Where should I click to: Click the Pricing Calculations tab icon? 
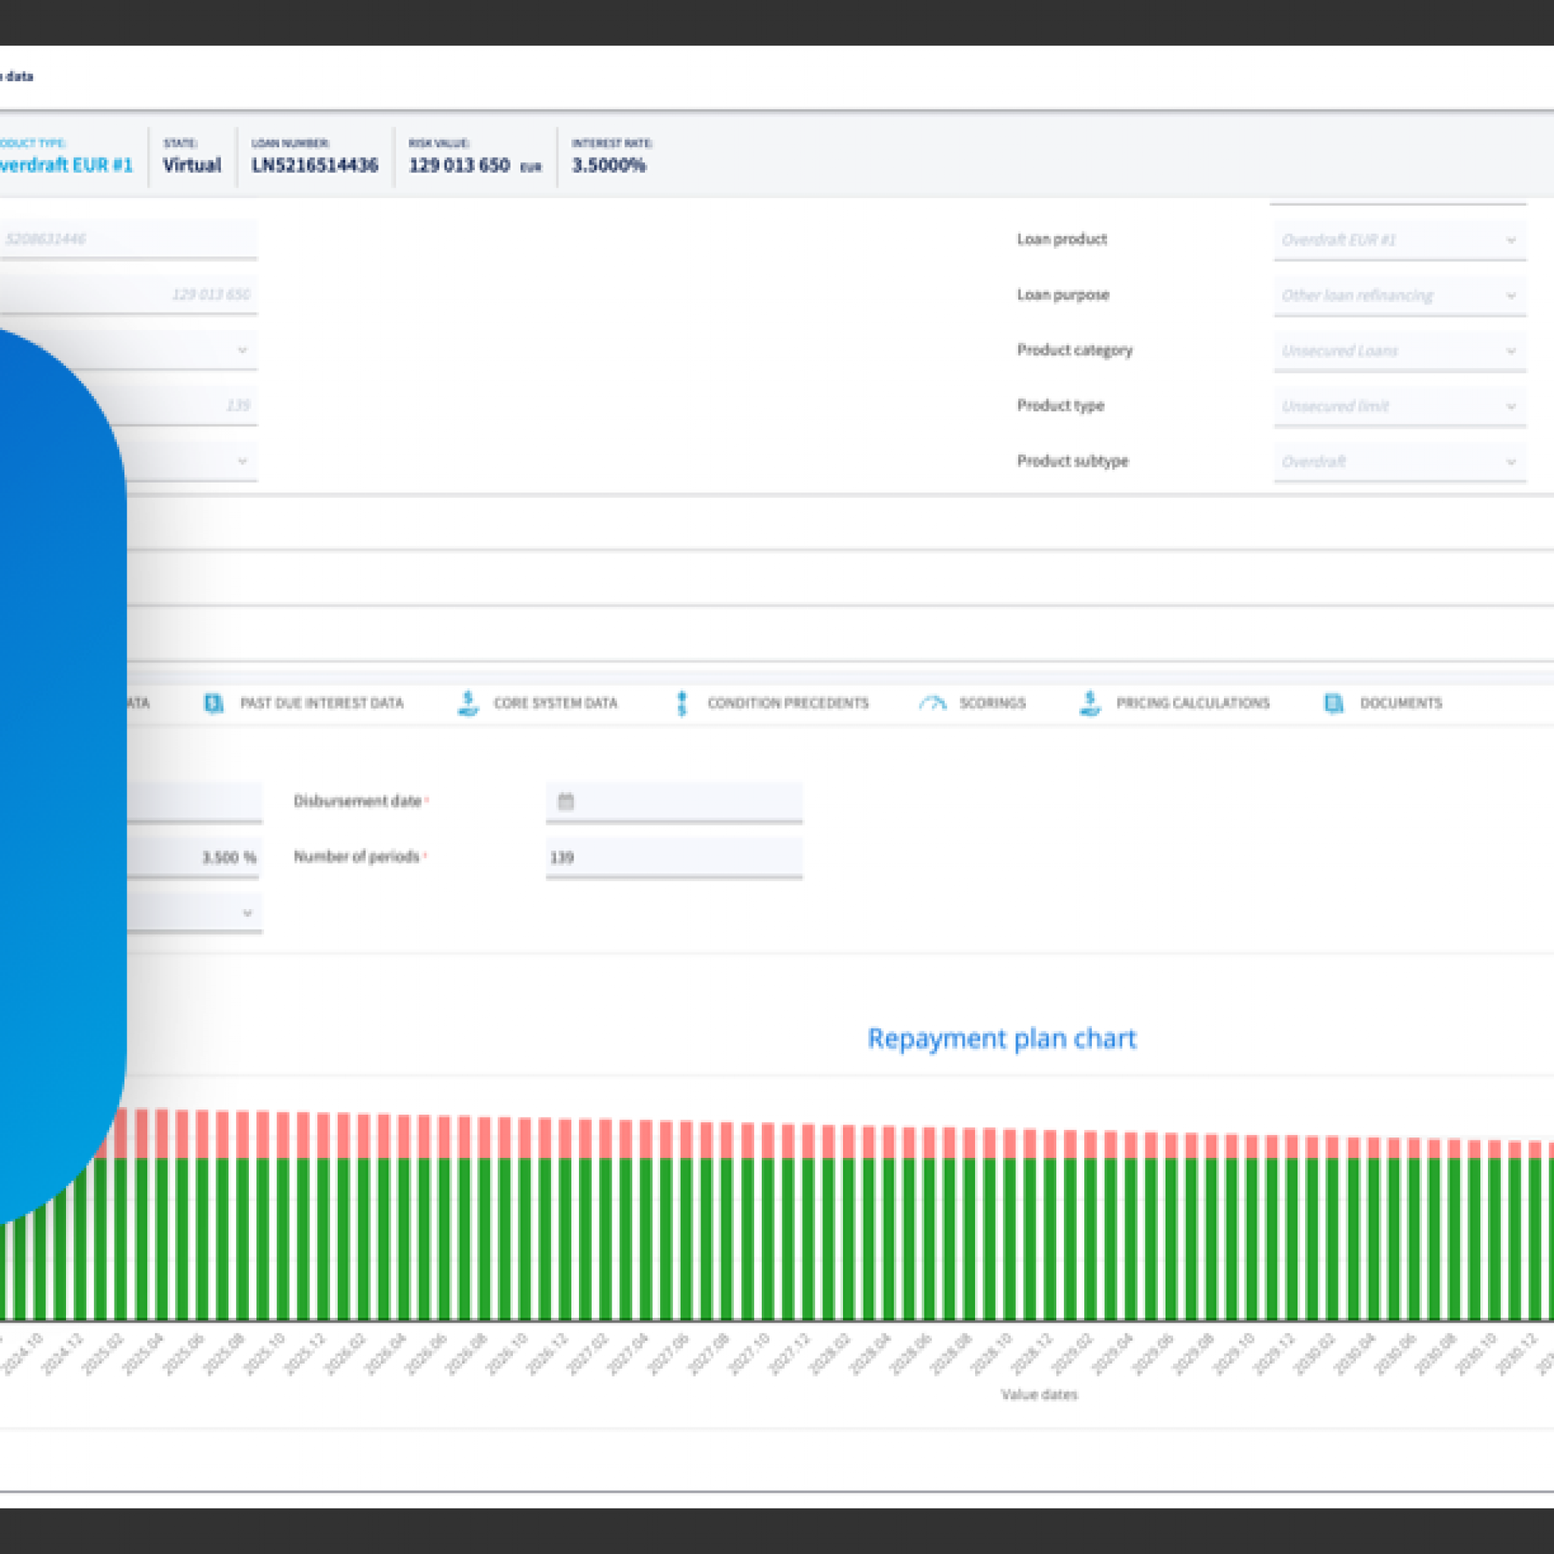1090,703
